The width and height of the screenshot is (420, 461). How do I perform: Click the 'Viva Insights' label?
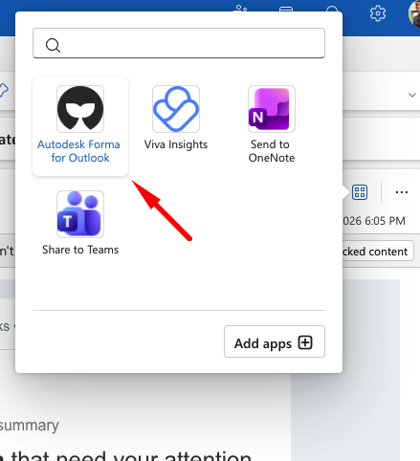[176, 144]
